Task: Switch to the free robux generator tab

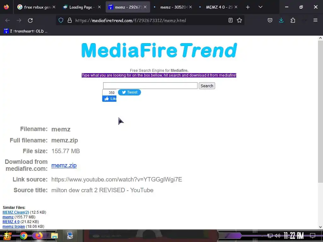Action: point(37,7)
